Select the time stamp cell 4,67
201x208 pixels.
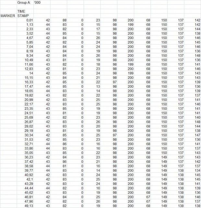click(x=25, y=38)
